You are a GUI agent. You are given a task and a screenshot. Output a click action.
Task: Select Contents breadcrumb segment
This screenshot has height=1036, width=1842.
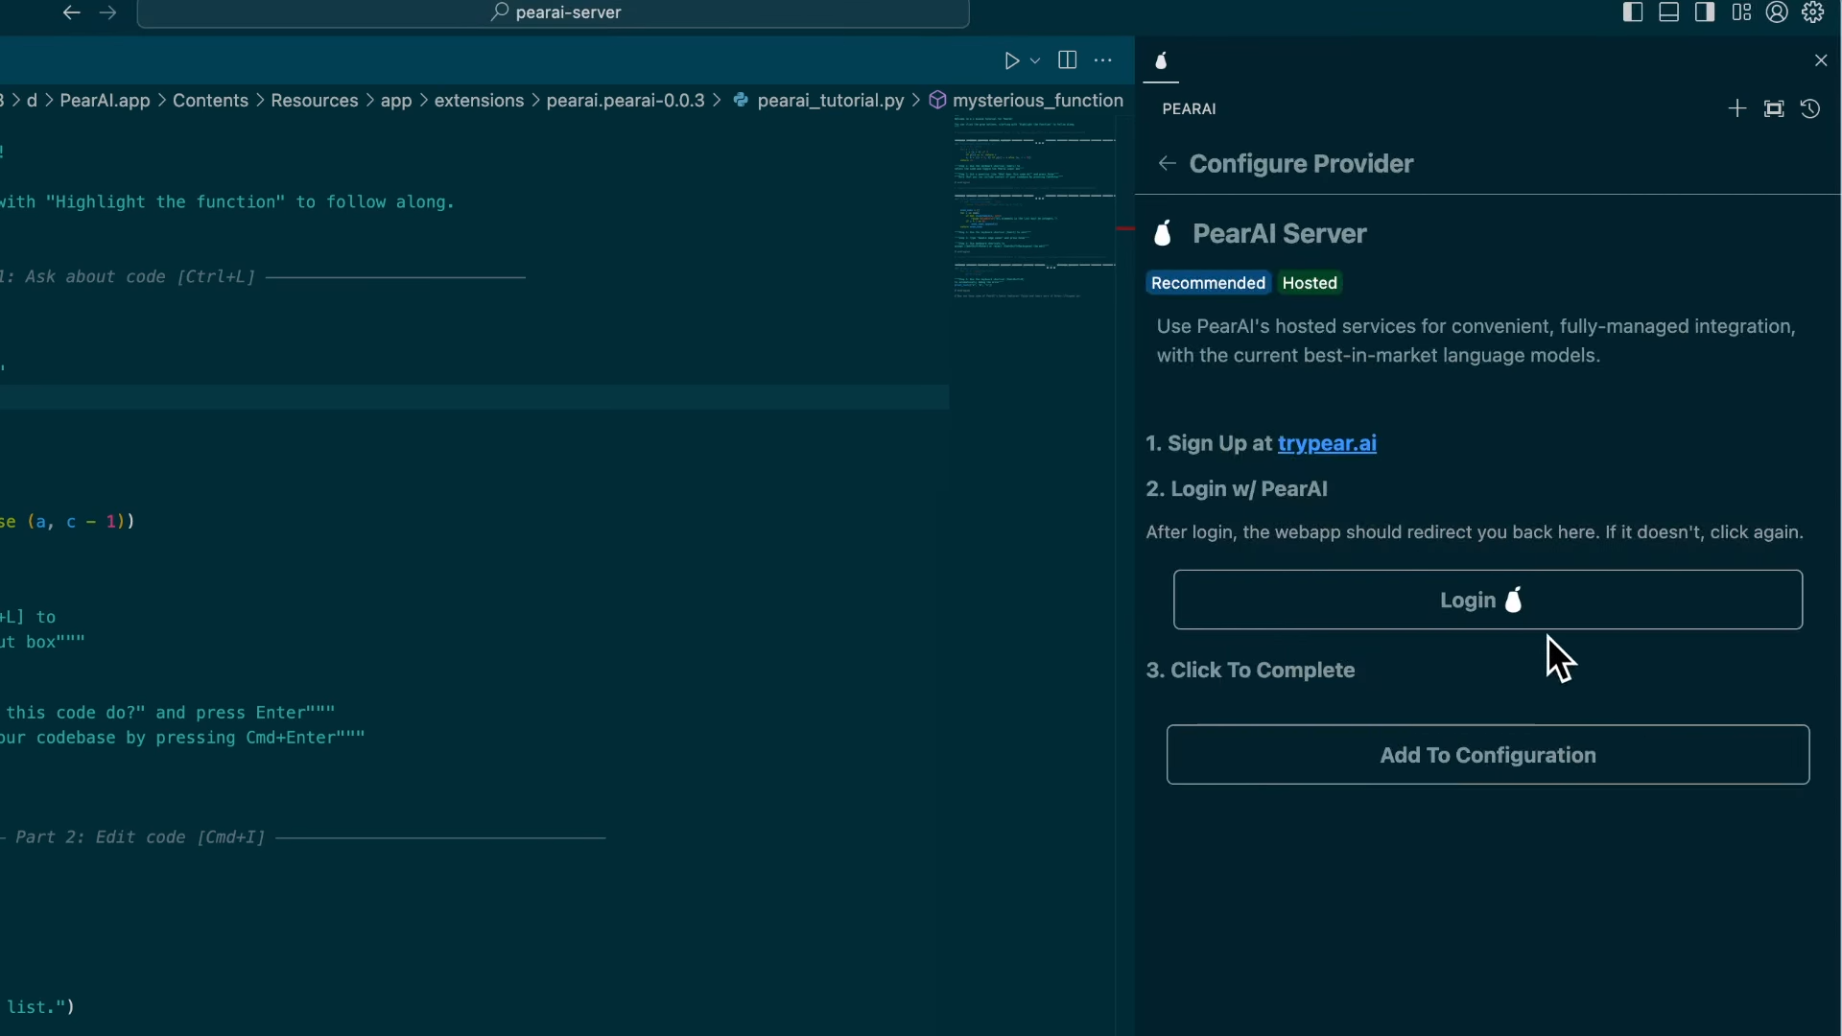(x=210, y=101)
